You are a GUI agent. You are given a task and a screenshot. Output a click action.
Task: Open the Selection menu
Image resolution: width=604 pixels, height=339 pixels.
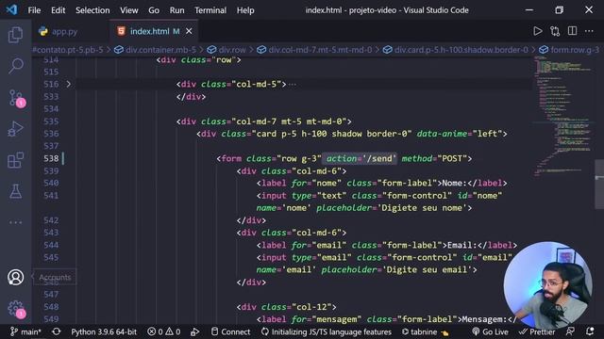(x=92, y=10)
